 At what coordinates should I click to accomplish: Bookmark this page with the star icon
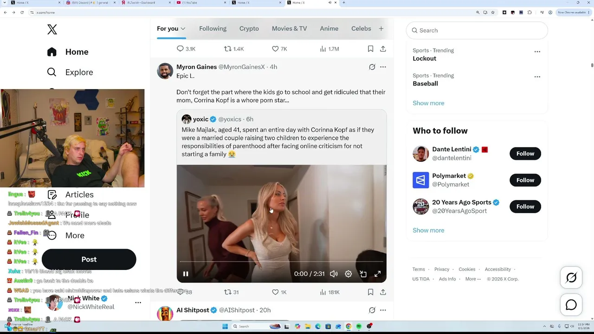493,13
